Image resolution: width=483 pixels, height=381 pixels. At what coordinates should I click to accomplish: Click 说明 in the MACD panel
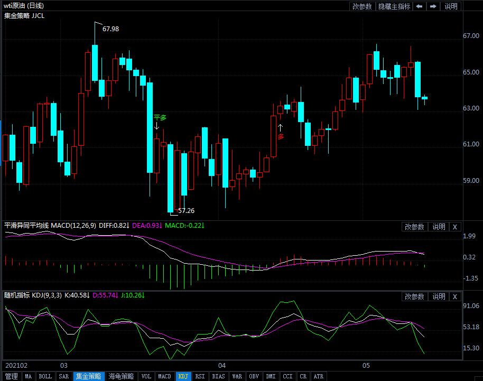click(439, 227)
